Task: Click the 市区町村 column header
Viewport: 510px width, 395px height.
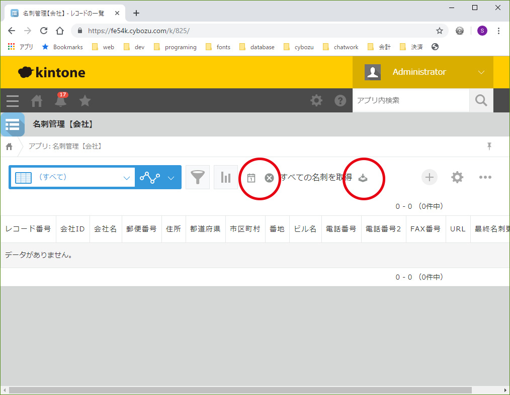Action: point(245,229)
